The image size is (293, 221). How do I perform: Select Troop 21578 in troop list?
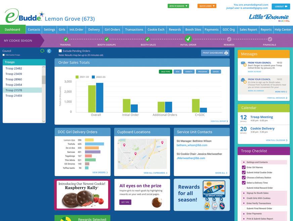[22, 90]
